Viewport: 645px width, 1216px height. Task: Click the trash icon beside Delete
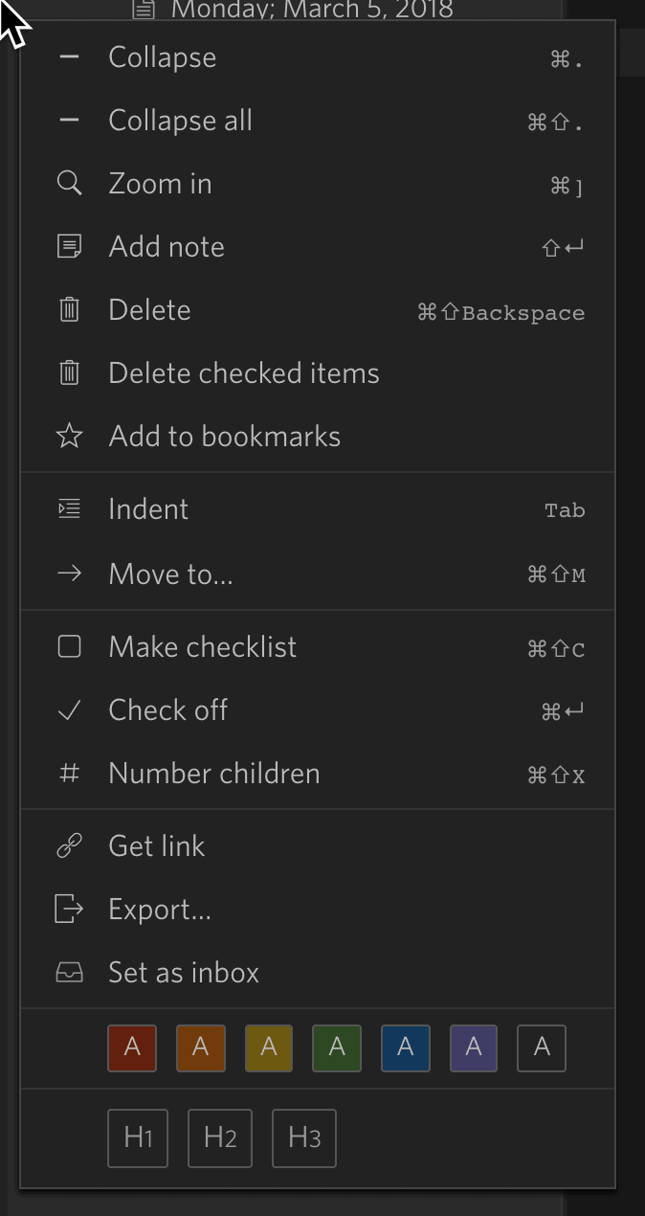(69, 309)
